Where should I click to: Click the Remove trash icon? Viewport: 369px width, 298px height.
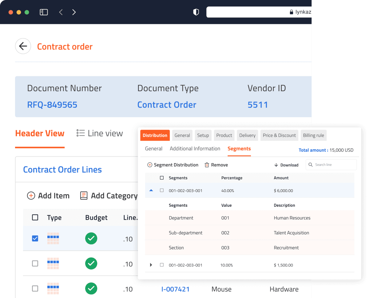pyautogui.click(x=207, y=165)
